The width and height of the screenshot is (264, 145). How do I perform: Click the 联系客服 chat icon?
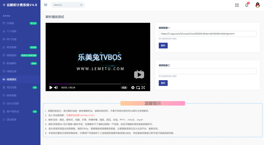coord(4,95)
